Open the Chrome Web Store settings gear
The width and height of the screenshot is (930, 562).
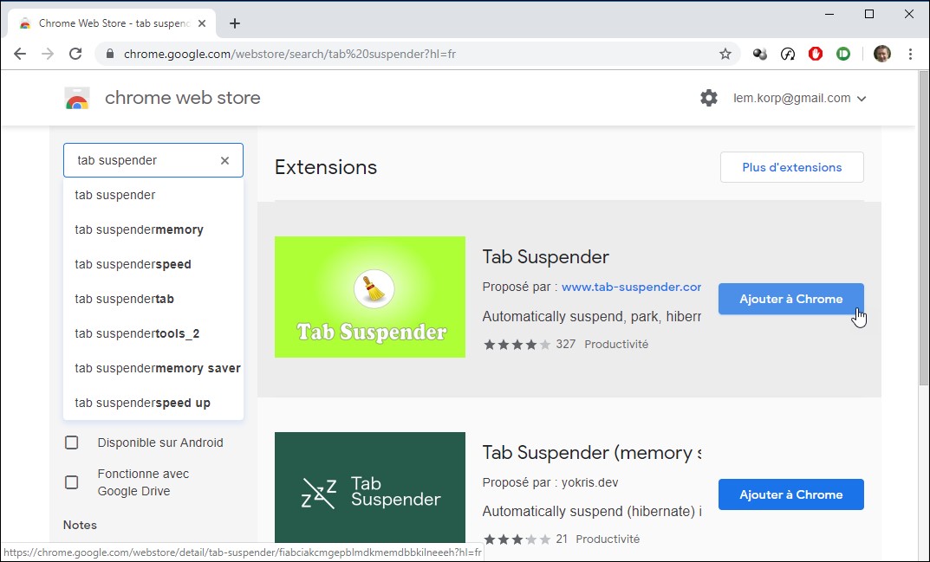[709, 98]
